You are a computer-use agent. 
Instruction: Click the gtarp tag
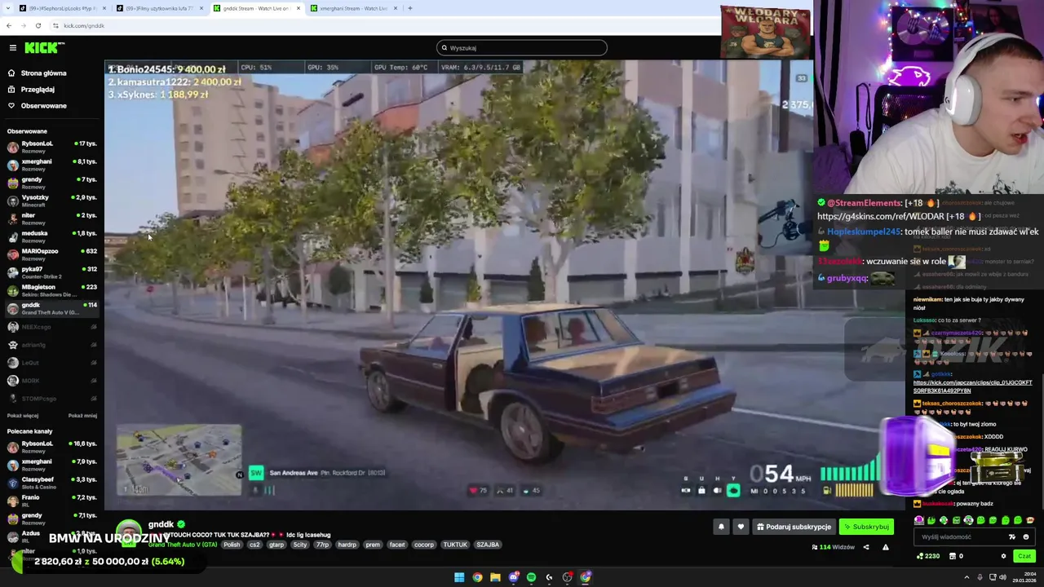276,545
